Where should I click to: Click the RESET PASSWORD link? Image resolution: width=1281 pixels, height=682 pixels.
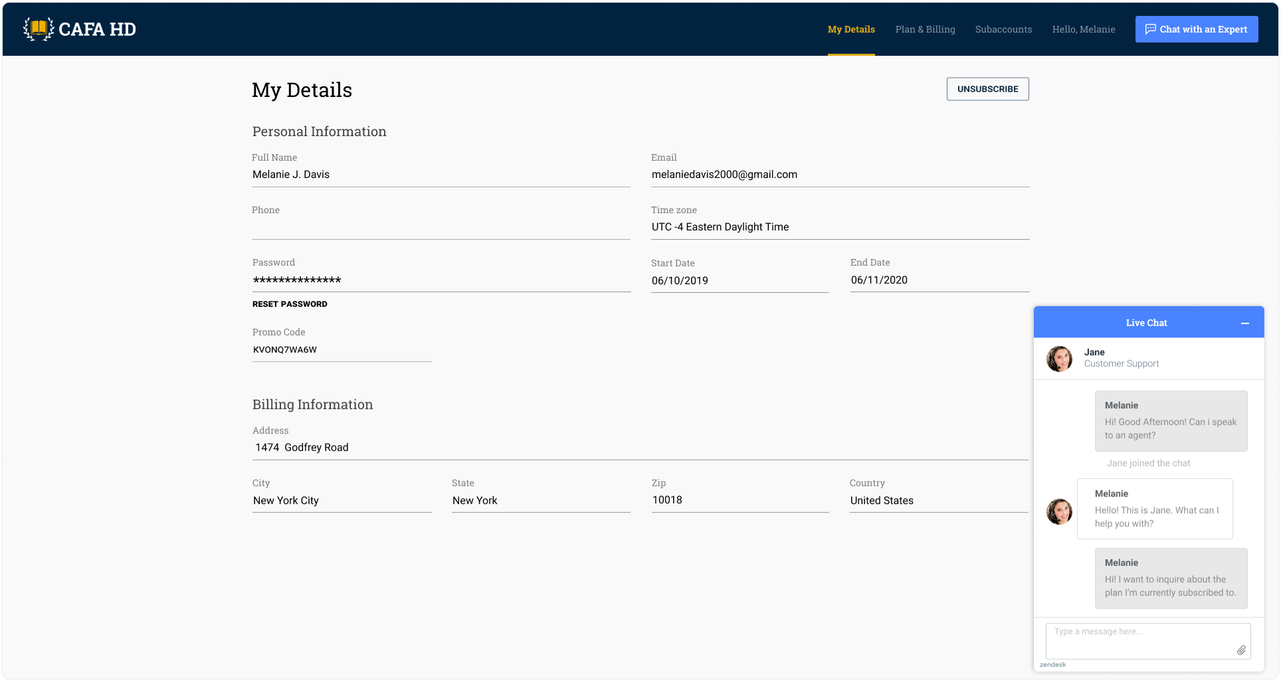tap(290, 304)
